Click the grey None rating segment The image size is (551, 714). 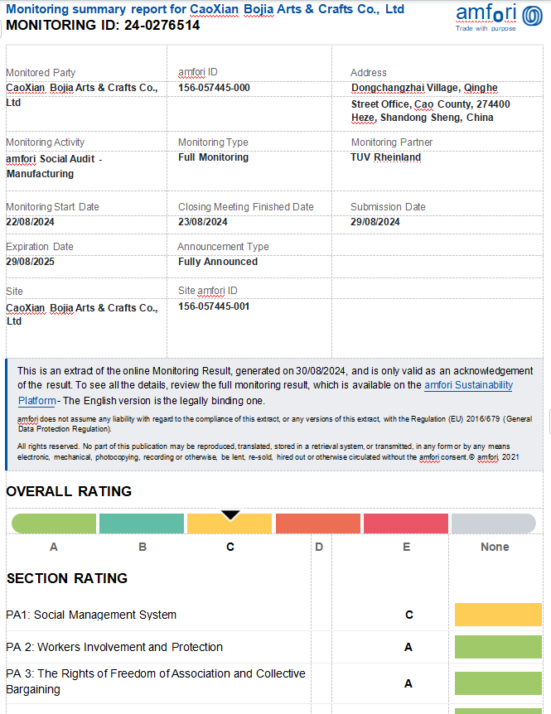tap(494, 523)
